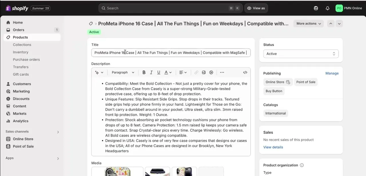The width and height of the screenshot is (366, 176).
Task: Click the Markets globe icon in sidebar
Action: (8, 114)
